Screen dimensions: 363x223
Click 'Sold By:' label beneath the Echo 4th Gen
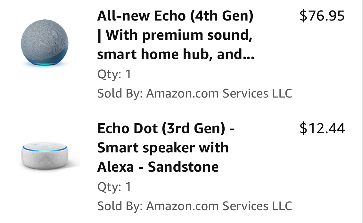coord(120,93)
